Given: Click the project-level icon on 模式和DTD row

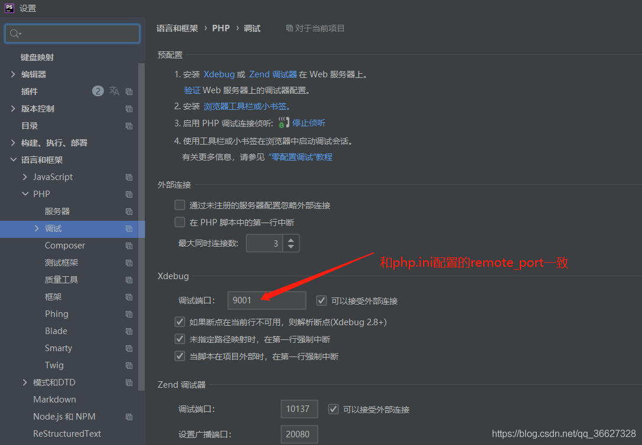Looking at the screenshot, I should click(129, 383).
